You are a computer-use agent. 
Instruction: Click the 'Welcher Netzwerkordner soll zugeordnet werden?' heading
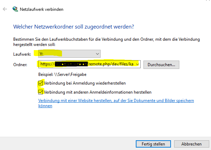point(73,27)
